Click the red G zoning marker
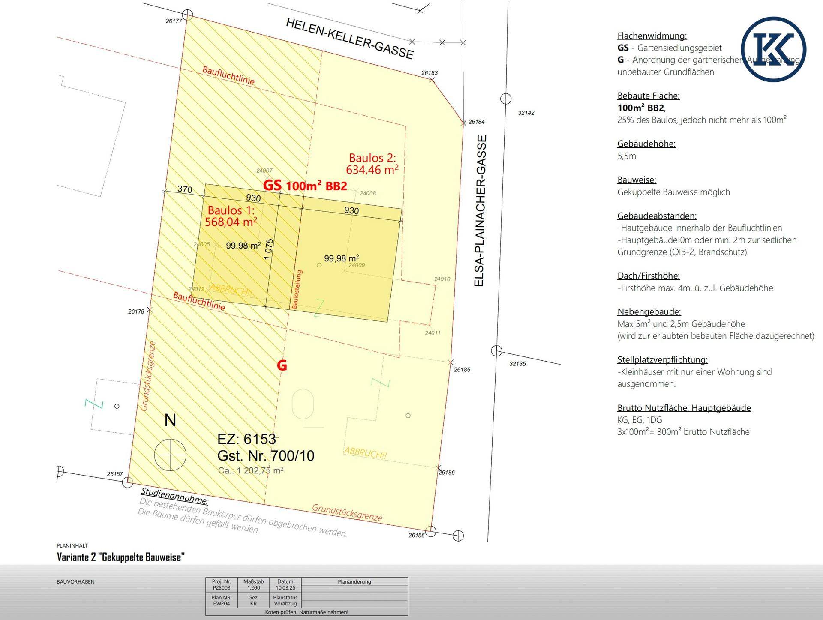 click(x=282, y=365)
